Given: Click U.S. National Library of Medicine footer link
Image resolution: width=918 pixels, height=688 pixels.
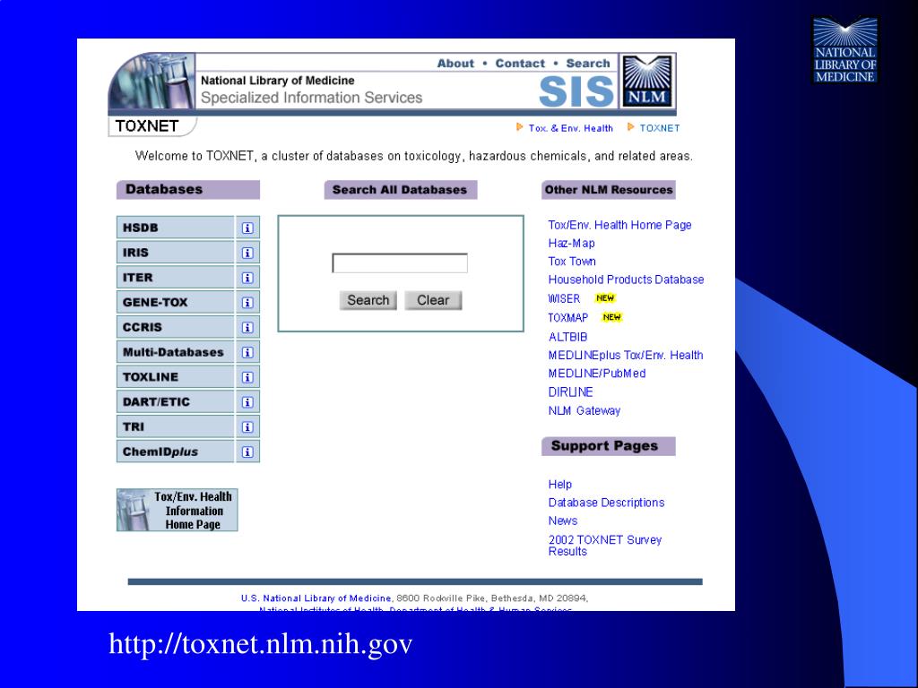Looking at the screenshot, I should click(x=316, y=598).
